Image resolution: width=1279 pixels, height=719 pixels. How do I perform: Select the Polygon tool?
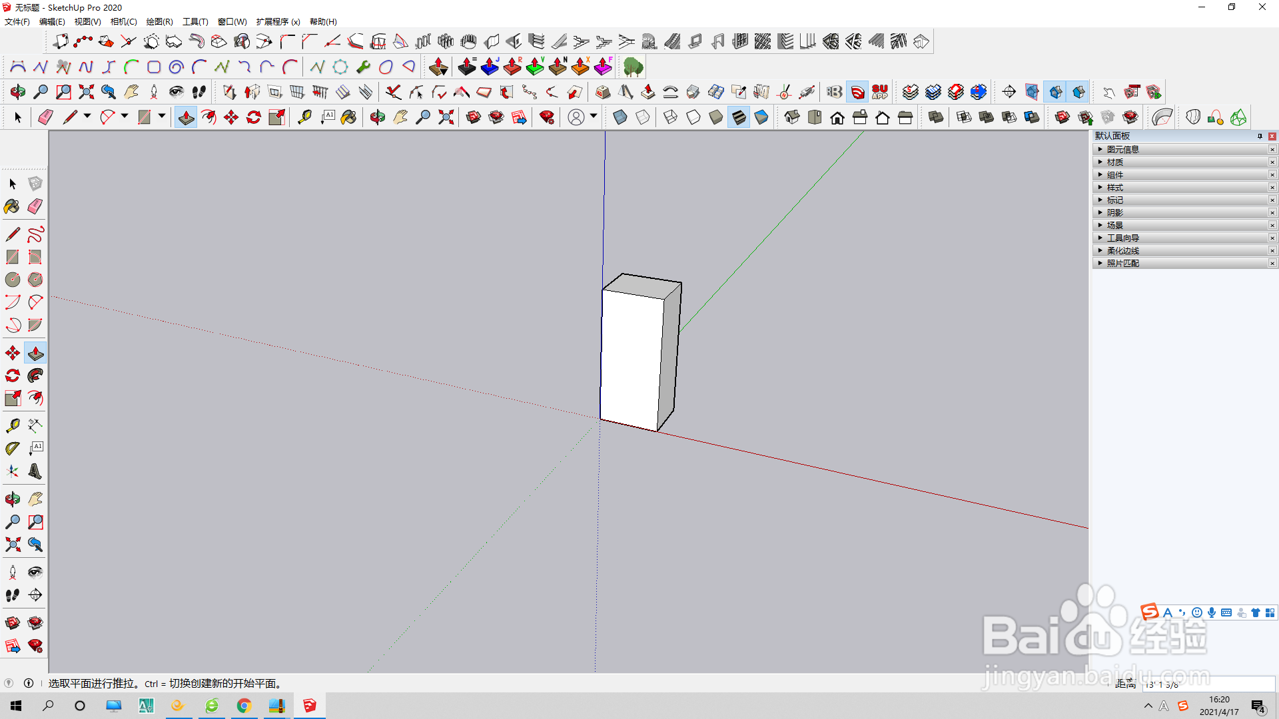[x=35, y=280]
